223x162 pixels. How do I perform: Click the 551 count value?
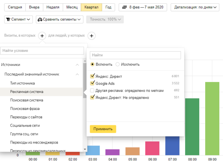[x=177, y=97]
